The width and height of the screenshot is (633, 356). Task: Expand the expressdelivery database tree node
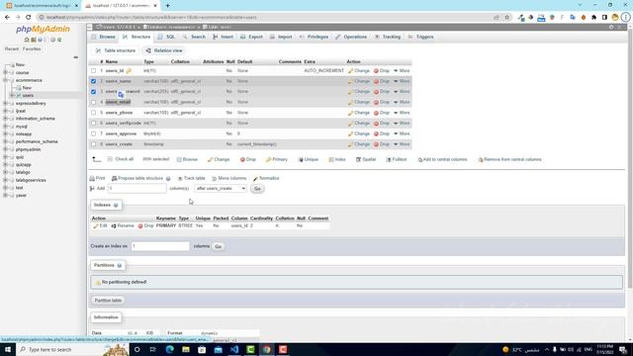tap(5, 103)
